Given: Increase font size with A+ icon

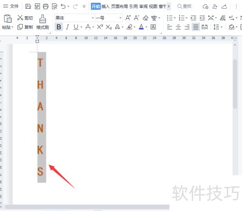Looking at the screenshot, I should pyautogui.click(x=128, y=18).
